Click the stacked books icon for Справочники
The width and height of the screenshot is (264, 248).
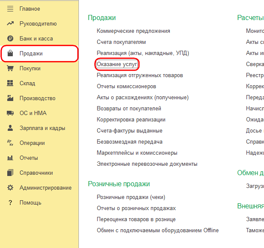10,173
